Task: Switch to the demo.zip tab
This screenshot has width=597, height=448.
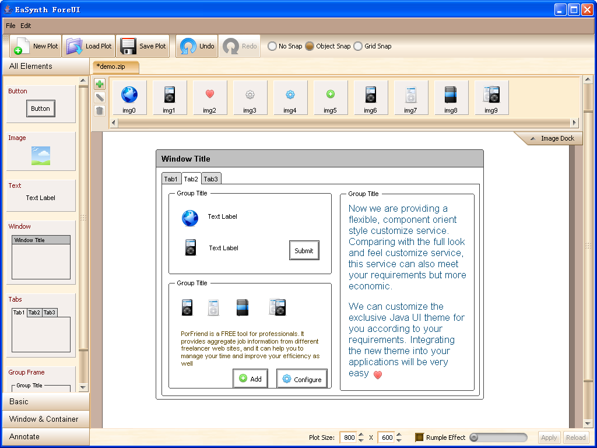Action: [x=115, y=66]
